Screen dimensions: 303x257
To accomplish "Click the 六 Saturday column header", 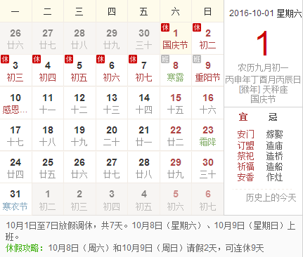I will [176, 11].
